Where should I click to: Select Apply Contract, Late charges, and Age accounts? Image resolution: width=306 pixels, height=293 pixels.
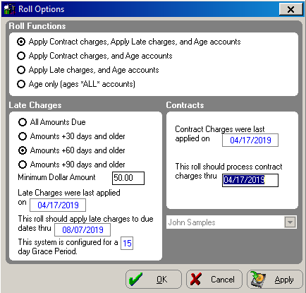click(21, 42)
